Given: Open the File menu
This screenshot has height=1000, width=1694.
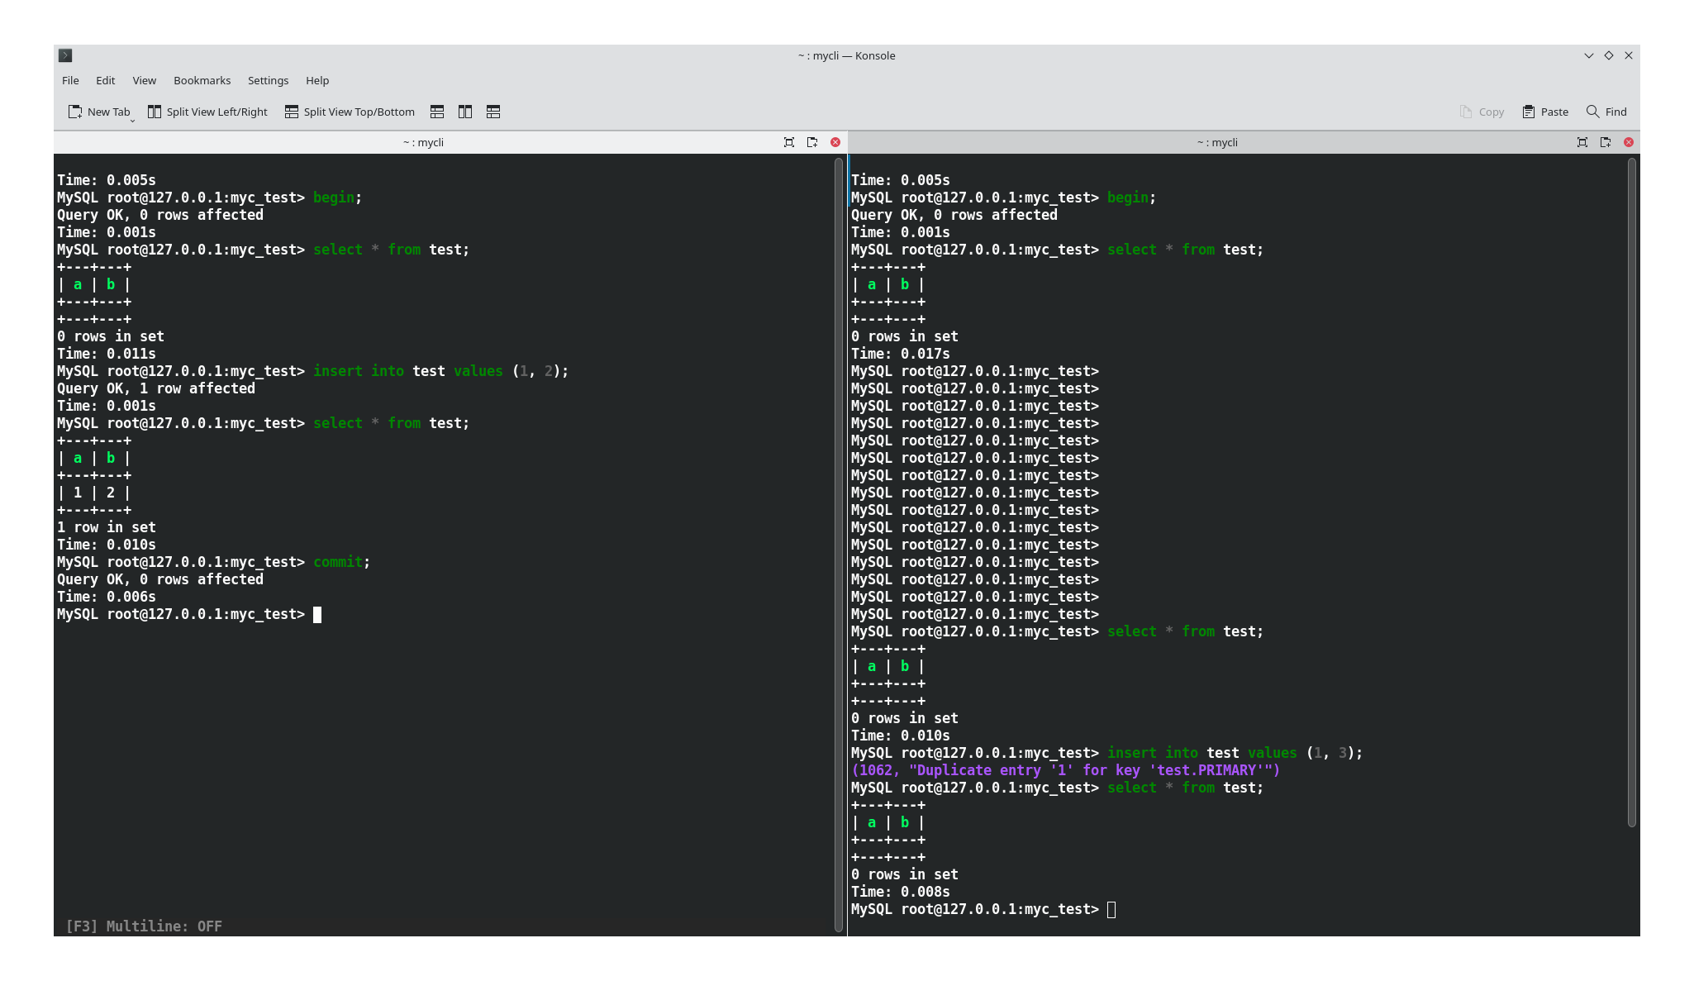Looking at the screenshot, I should (x=70, y=80).
